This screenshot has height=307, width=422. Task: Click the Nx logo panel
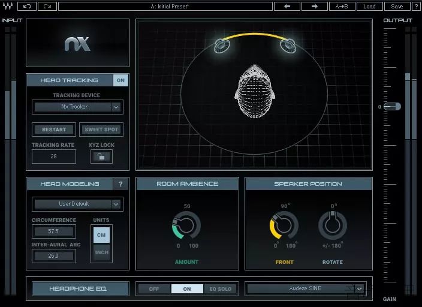click(x=77, y=43)
